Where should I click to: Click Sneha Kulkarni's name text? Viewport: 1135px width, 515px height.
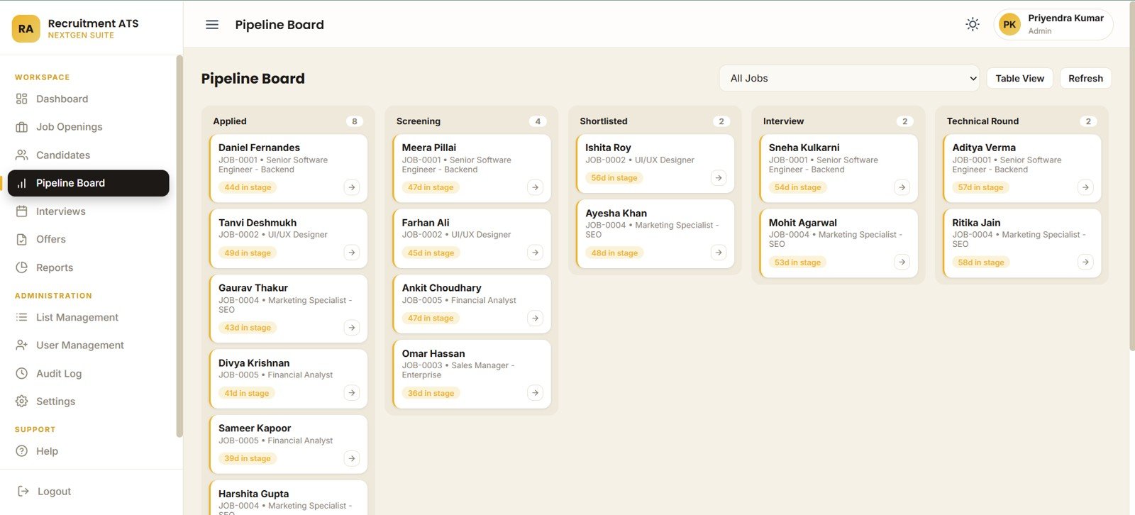804,148
